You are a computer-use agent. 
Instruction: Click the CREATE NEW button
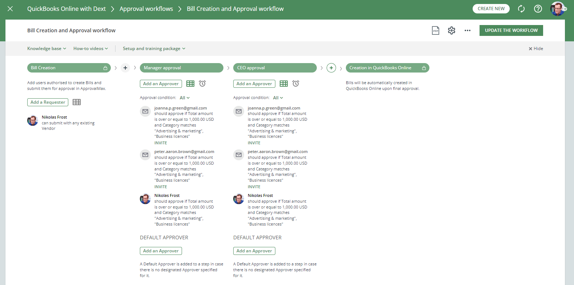pos(491,9)
